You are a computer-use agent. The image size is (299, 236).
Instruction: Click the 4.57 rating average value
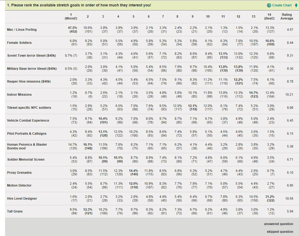click(x=290, y=29)
